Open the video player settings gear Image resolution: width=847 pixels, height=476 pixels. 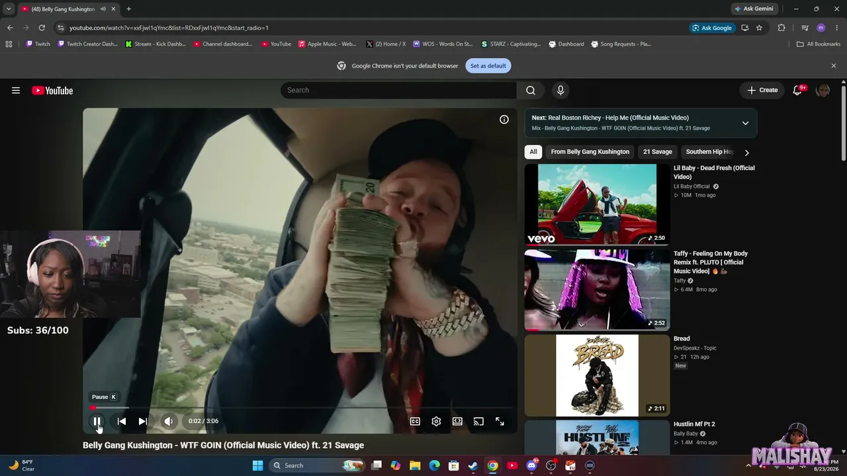436,421
